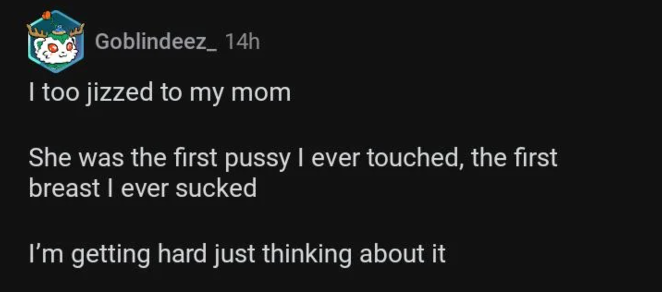Select the first line of the post text

[x=159, y=92]
